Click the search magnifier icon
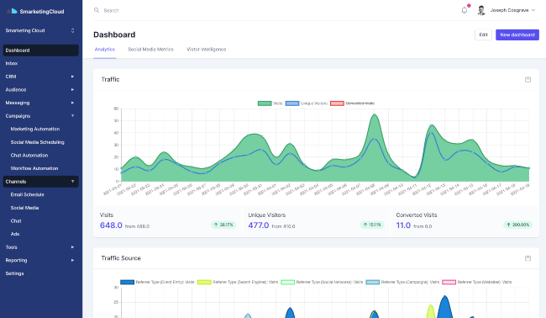 click(x=97, y=10)
